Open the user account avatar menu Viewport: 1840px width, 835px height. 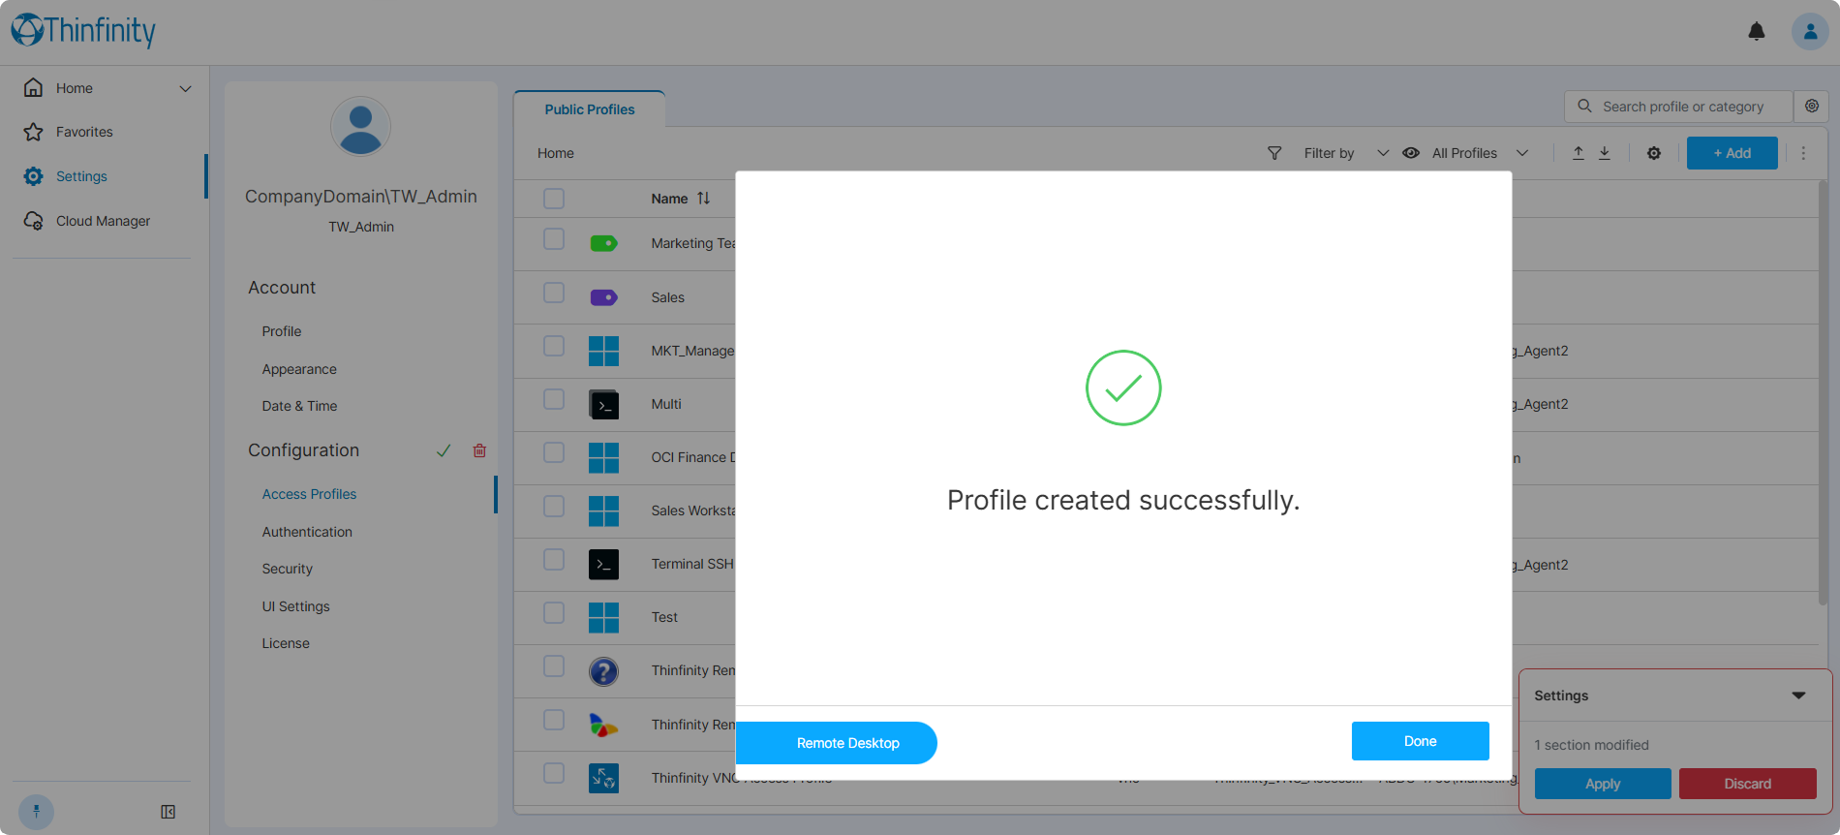point(1809,32)
